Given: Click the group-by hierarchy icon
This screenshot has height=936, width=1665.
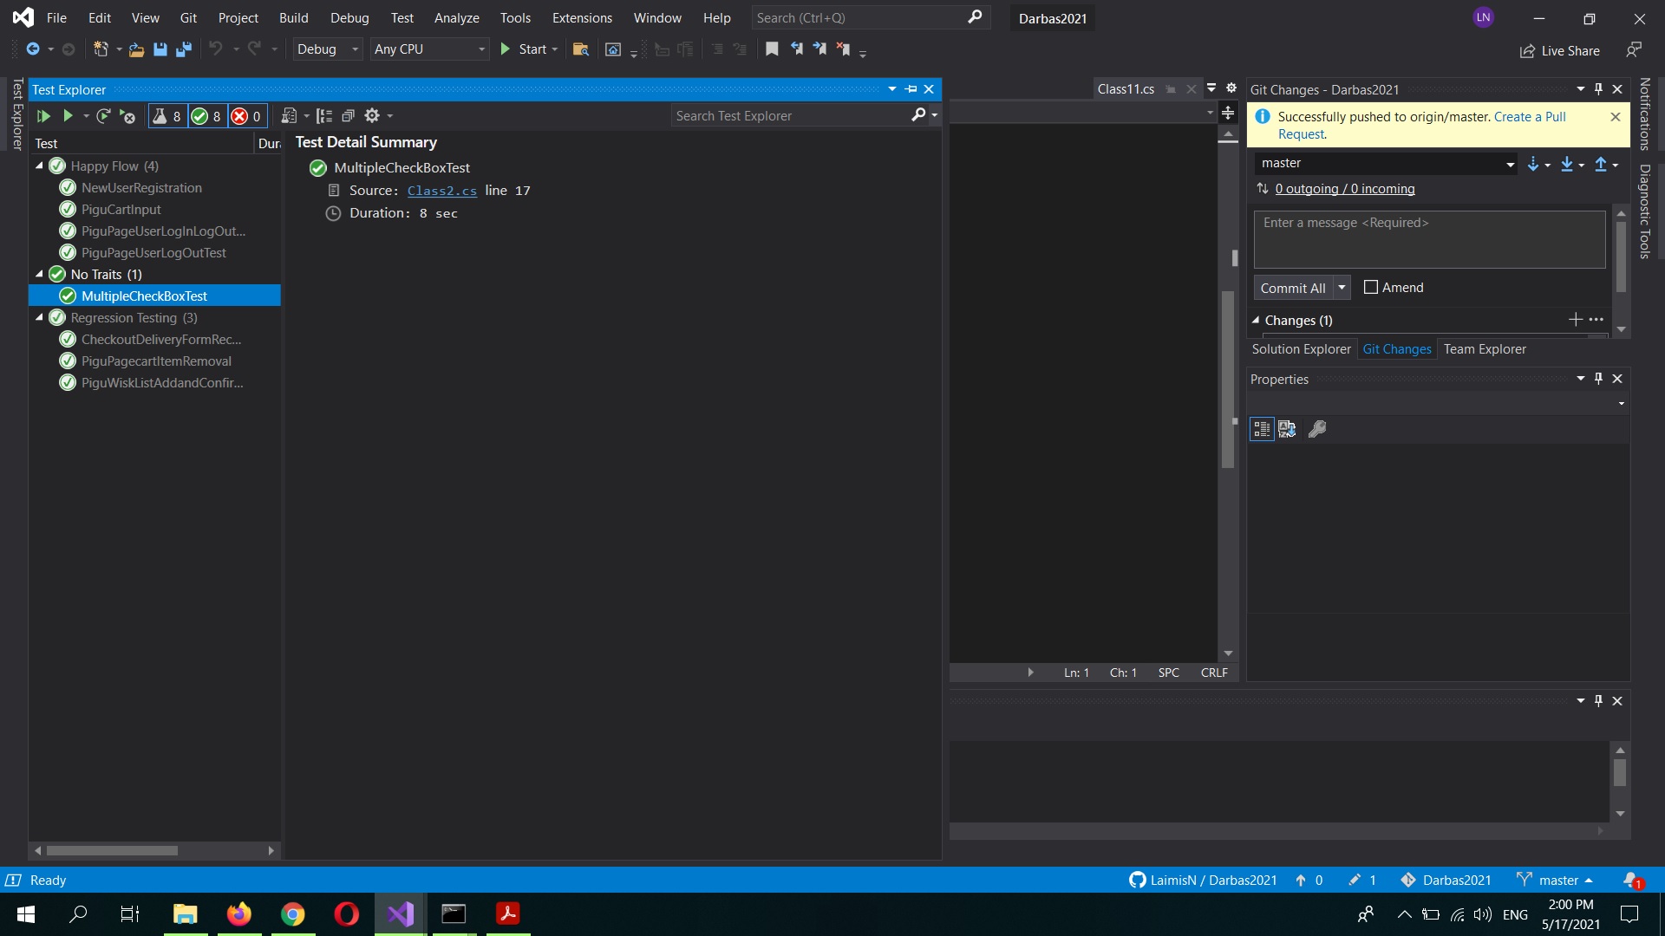Looking at the screenshot, I should tap(324, 116).
